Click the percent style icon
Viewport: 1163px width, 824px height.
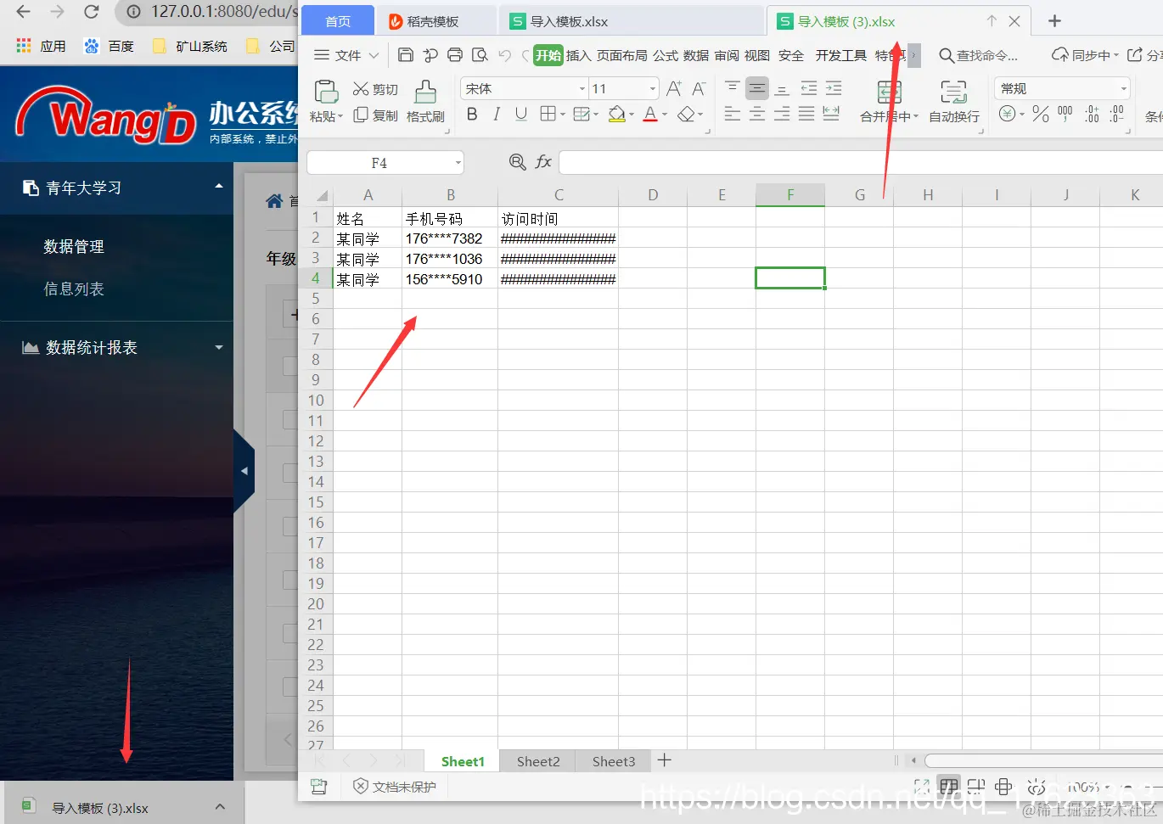click(1041, 114)
